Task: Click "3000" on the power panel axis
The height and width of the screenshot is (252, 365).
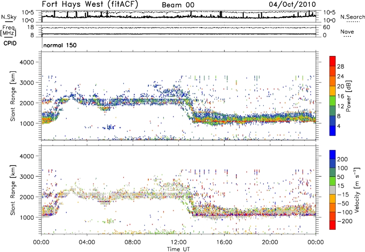Action: click(26, 83)
